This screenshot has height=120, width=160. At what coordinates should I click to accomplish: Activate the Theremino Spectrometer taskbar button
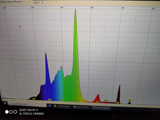coord(101,108)
